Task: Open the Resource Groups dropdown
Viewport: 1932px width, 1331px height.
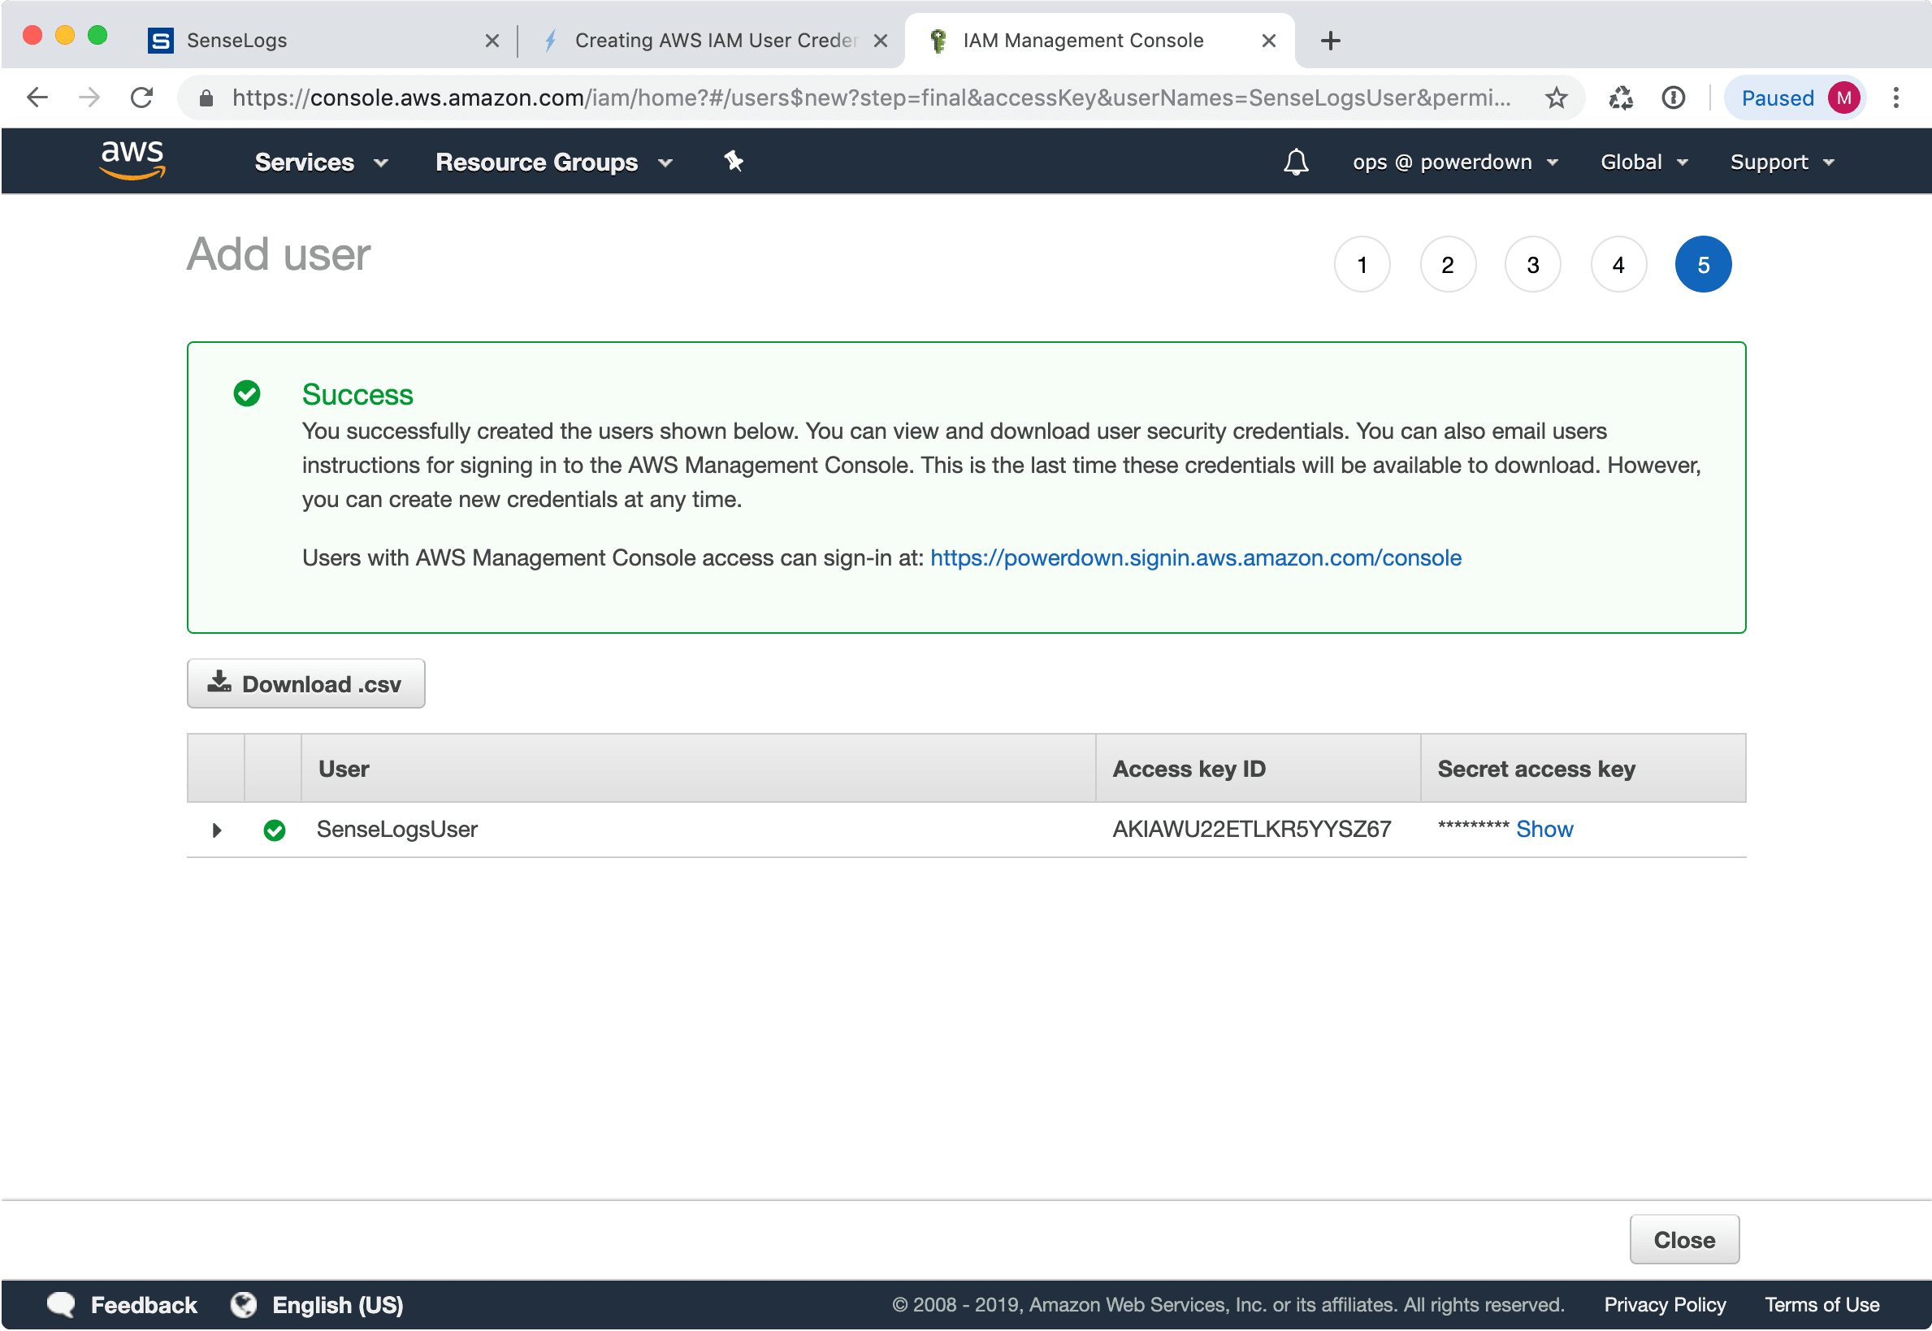Action: click(553, 162)
